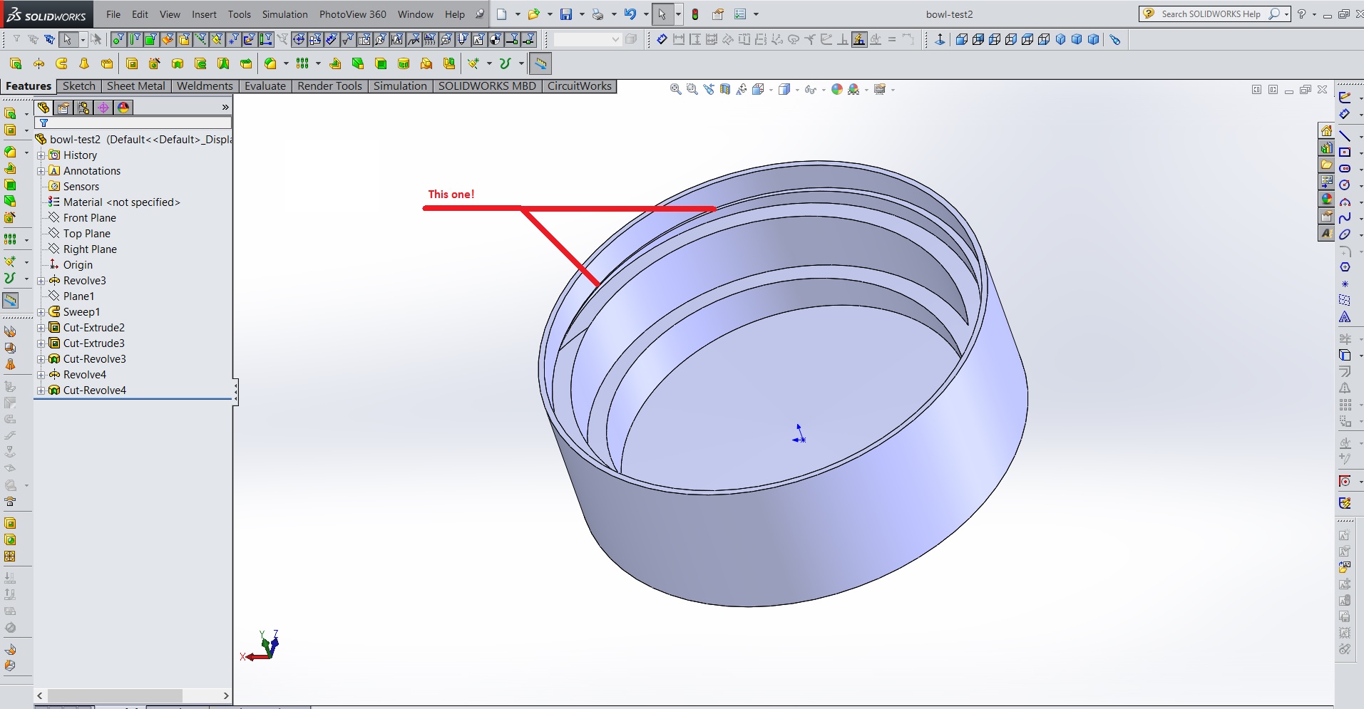Click the horizontal scrollbar below the feature tree

coord(114,695)
